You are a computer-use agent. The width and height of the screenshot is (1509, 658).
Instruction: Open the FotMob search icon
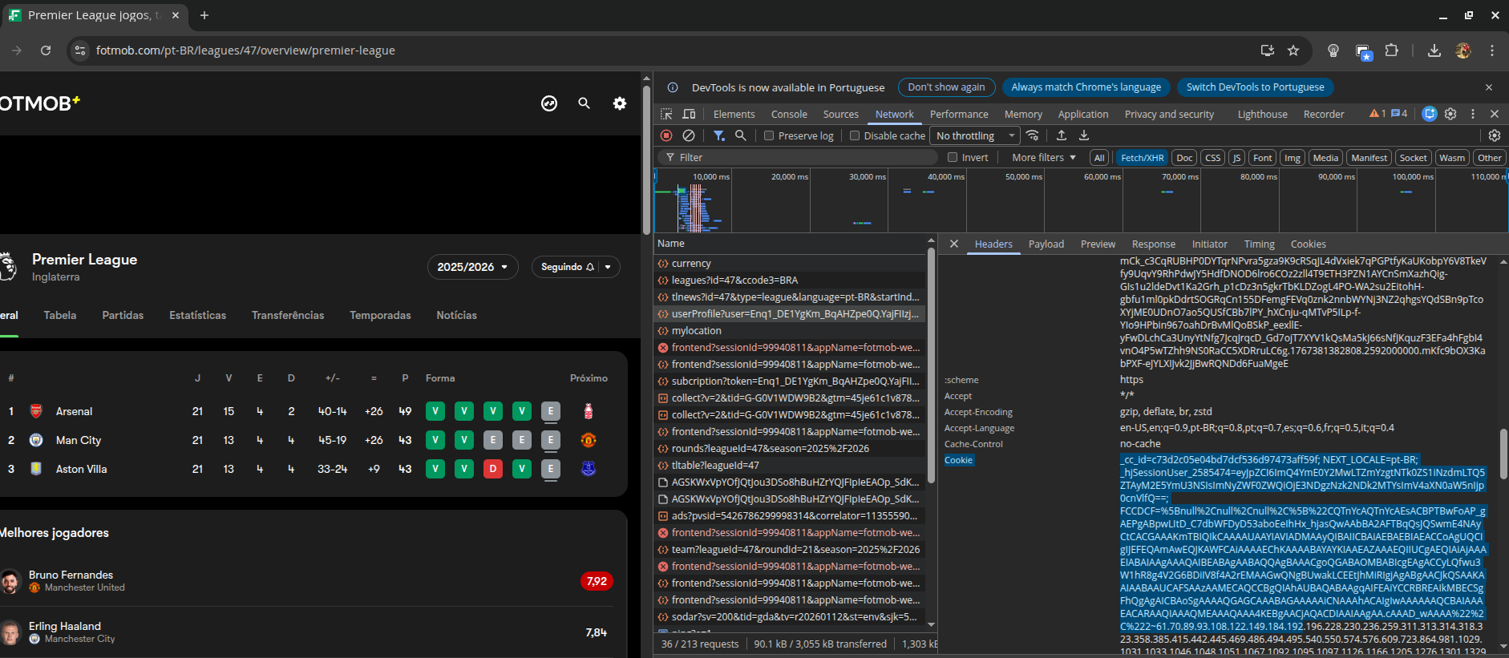pos(585,103)
